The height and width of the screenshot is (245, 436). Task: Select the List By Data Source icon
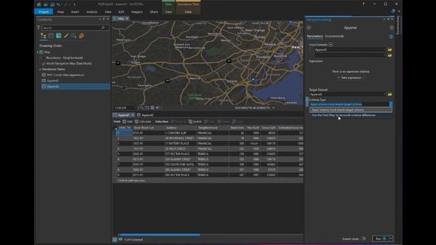(x=51, y=35)
